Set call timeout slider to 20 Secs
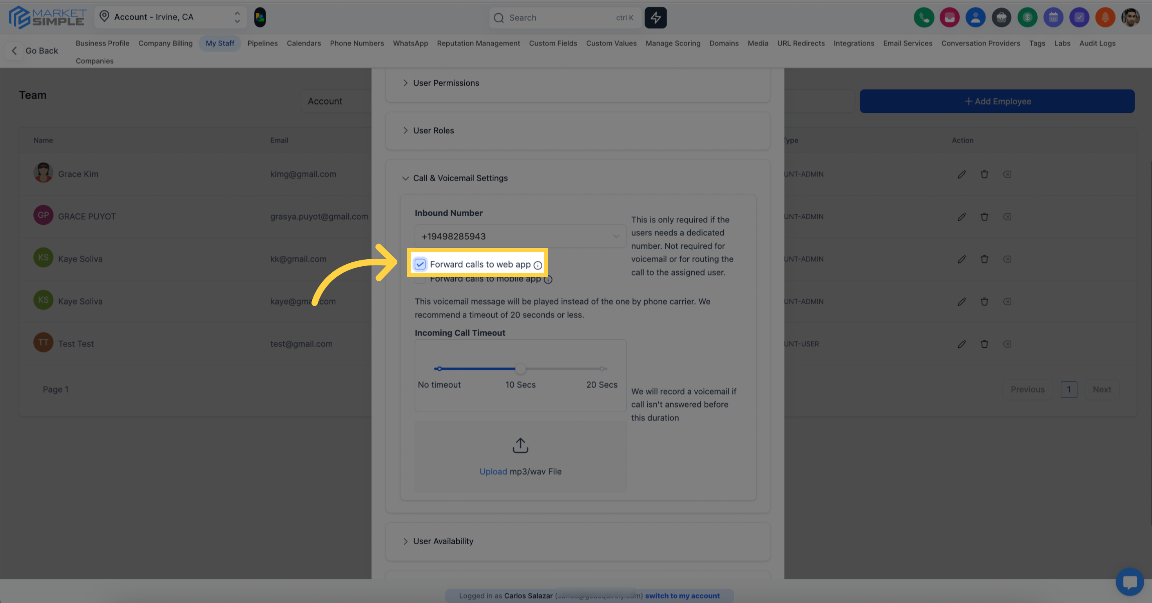The height and width of the screenshot is (603, 1152). click(x=602, y=369)
